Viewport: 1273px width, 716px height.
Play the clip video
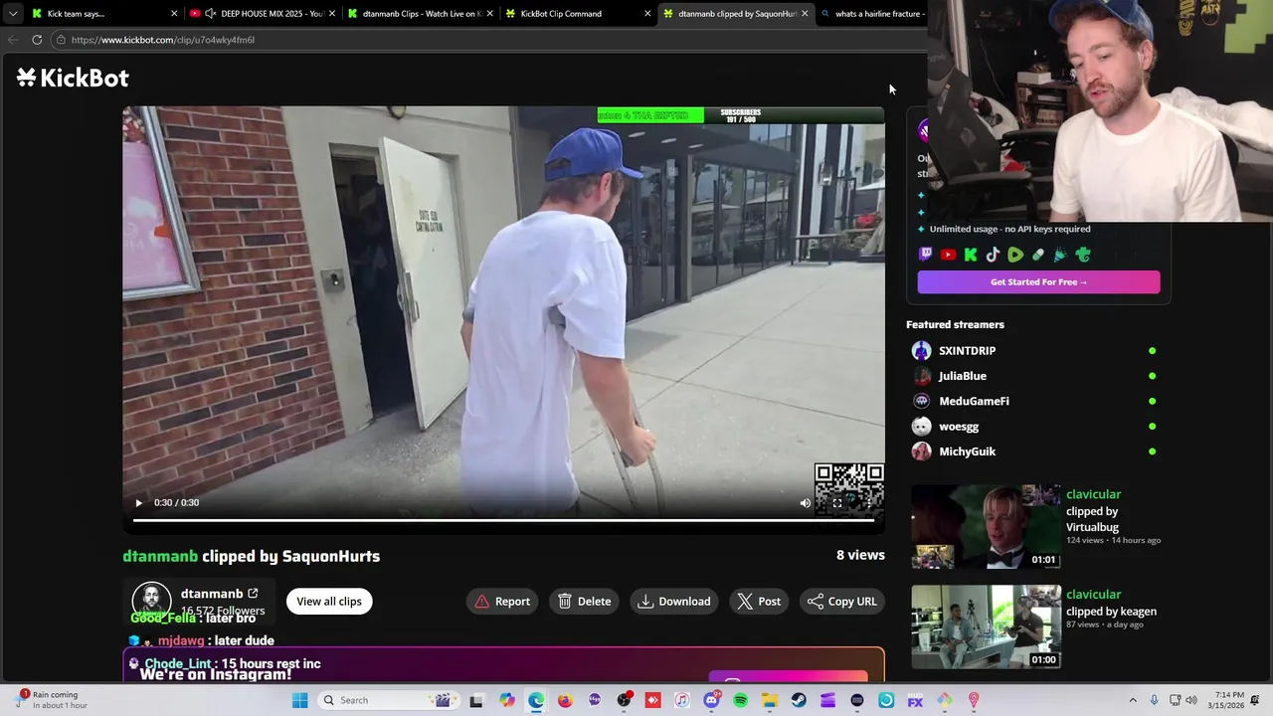[138, 503]
